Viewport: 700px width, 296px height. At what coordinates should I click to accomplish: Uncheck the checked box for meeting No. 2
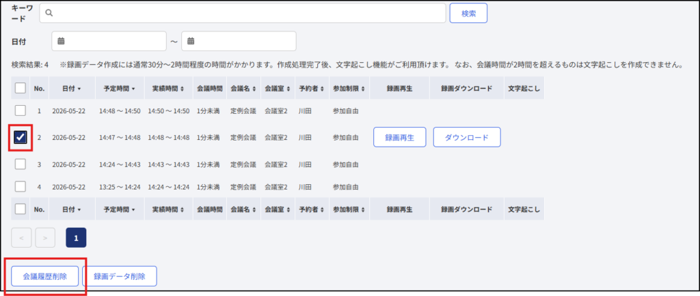tap(20, 138)
